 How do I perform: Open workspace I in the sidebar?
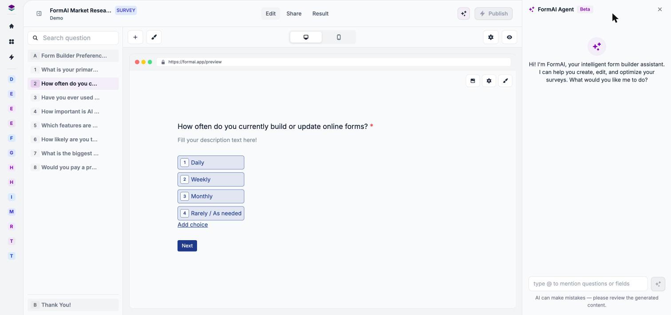[12, 197]
